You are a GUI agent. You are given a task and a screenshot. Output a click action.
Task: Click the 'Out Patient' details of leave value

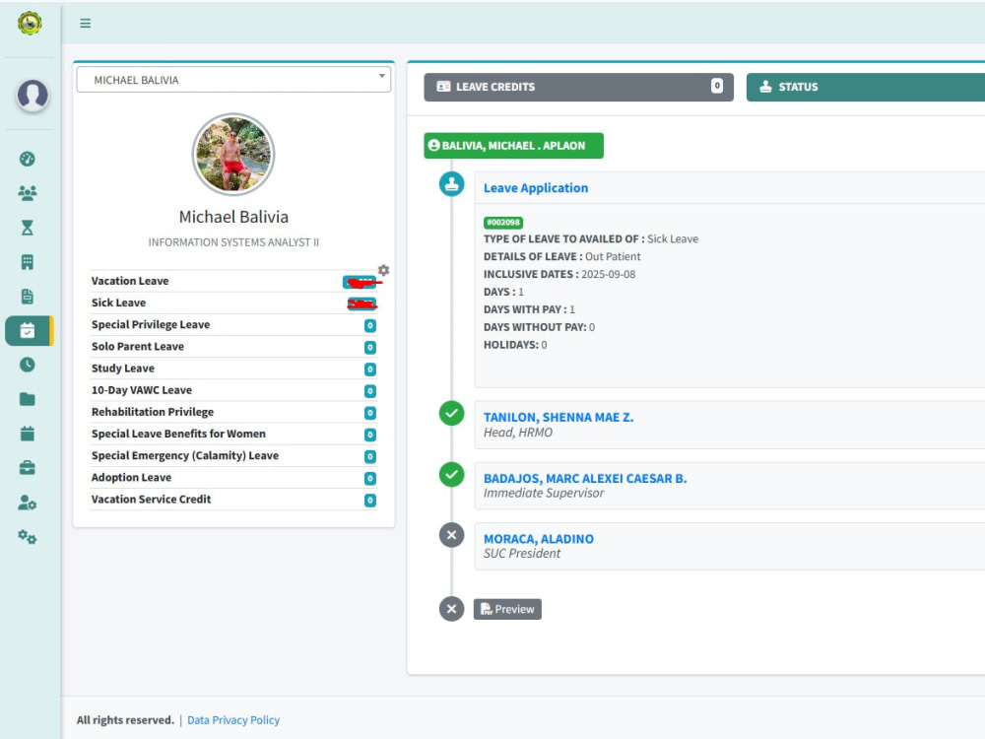[x=613, y=256]
